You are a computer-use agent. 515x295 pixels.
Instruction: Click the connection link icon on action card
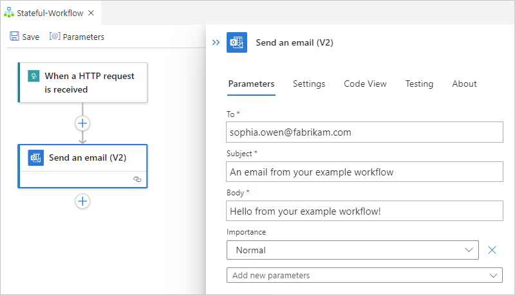137,180
